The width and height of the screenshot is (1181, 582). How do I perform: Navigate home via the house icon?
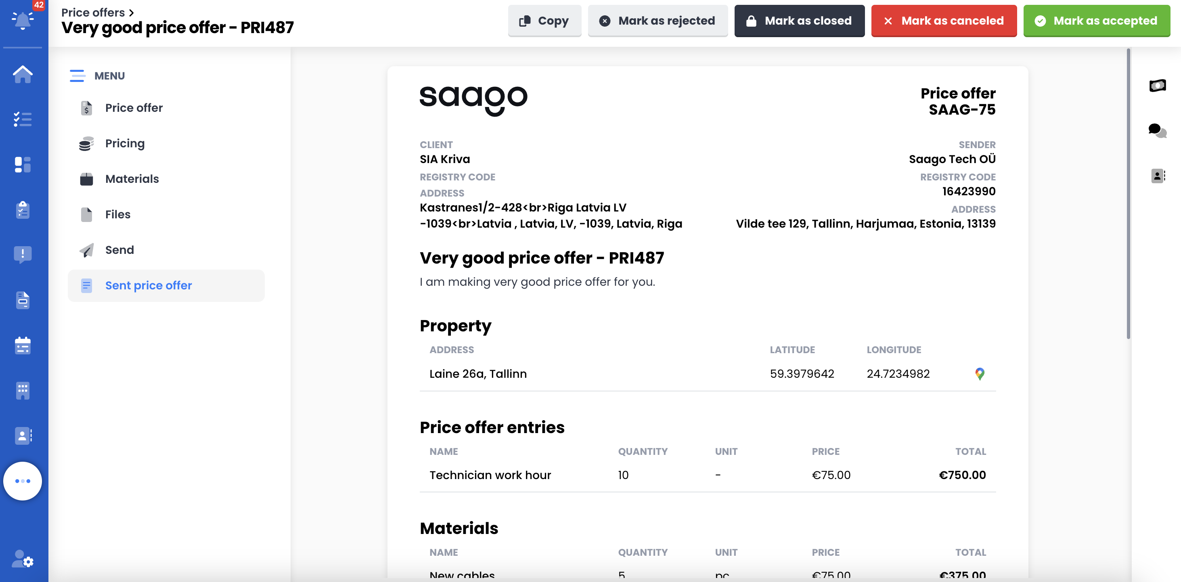pyautogui.click(x=23, y=75)
